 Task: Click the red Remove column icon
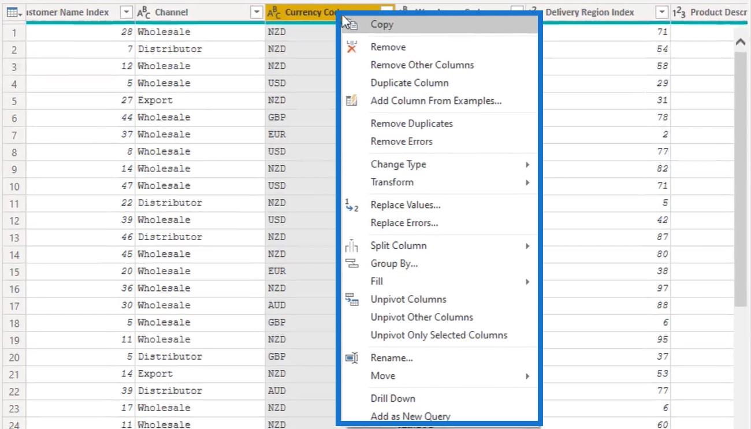click(352, 47)
